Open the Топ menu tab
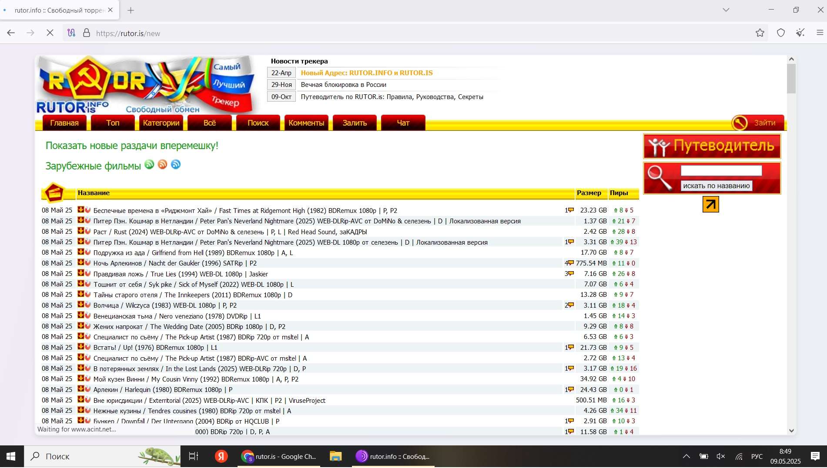This screenshot has width=827, height=468. click(113, 123)
